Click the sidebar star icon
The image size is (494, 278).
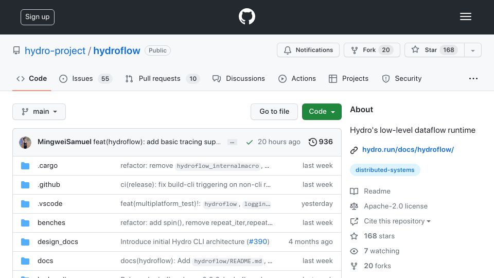pyautogui.click(x=354, y=236)
